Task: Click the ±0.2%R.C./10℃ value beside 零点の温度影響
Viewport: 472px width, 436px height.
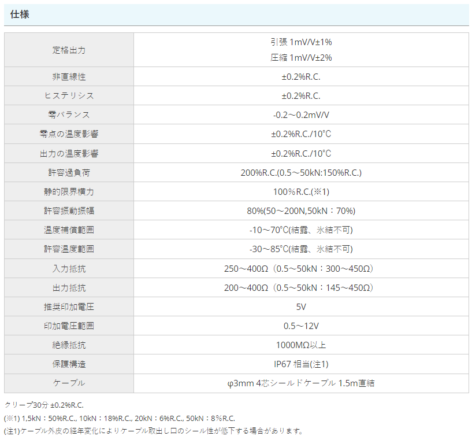Action: [x=301, y=134]
